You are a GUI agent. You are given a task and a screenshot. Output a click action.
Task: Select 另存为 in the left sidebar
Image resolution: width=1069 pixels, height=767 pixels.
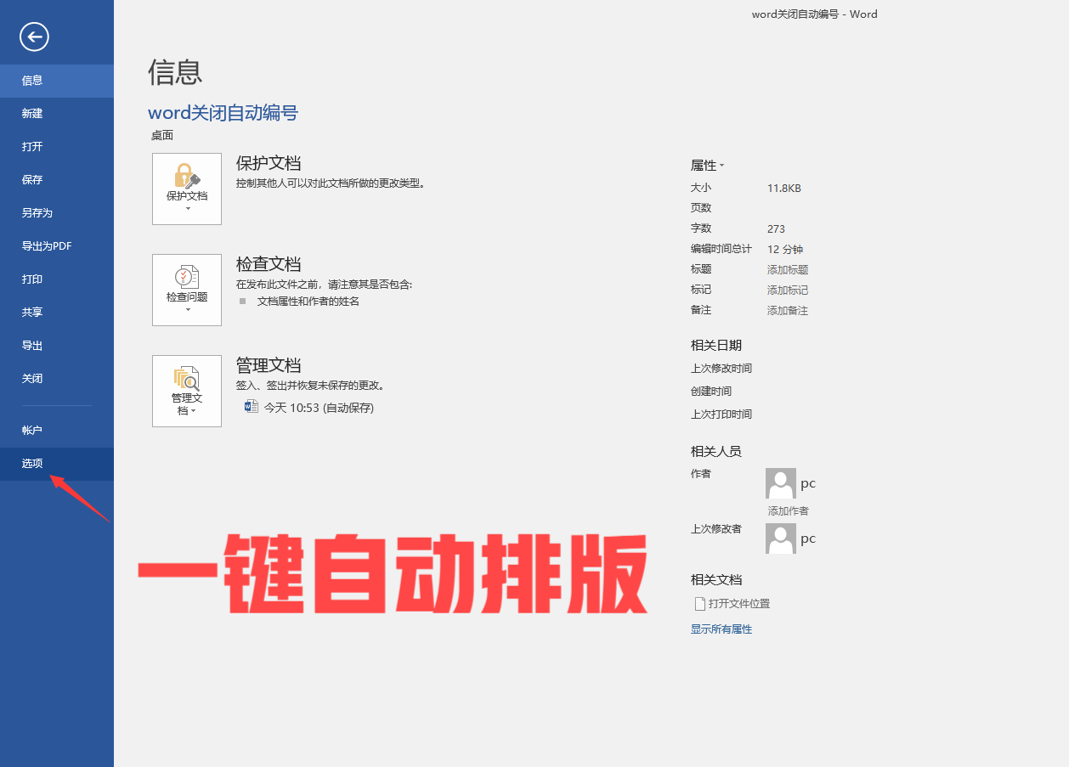tap(37, 213)
